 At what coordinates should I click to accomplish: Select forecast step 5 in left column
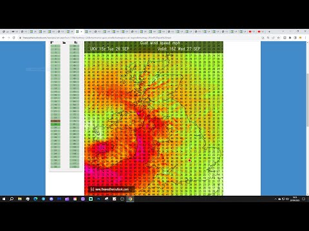[x=55, y=59]
